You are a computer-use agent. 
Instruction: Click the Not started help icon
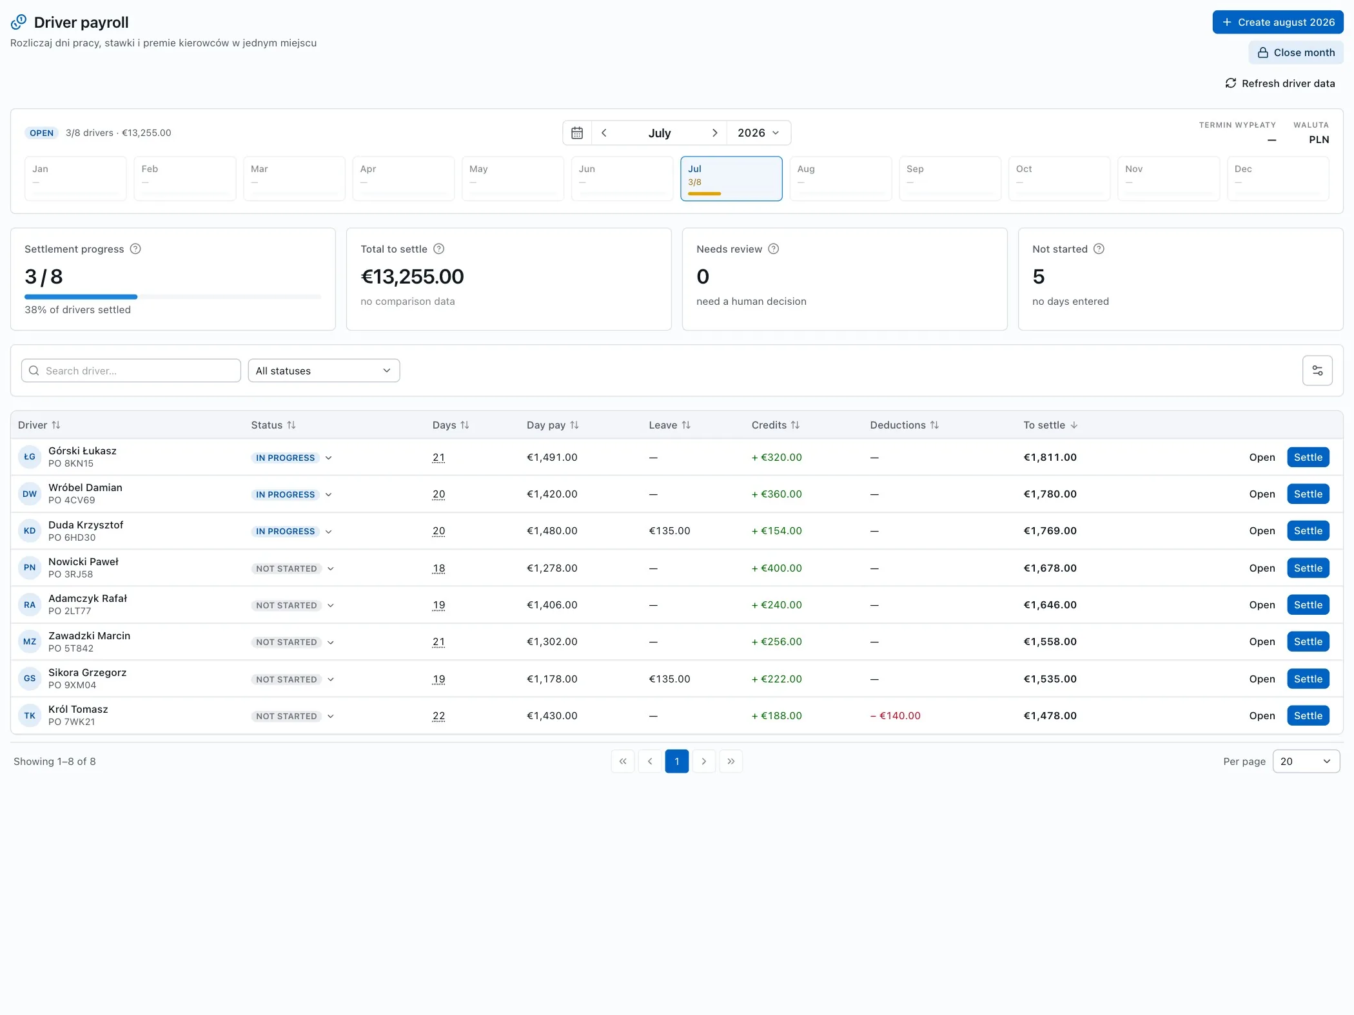[x=1099, y=249]
